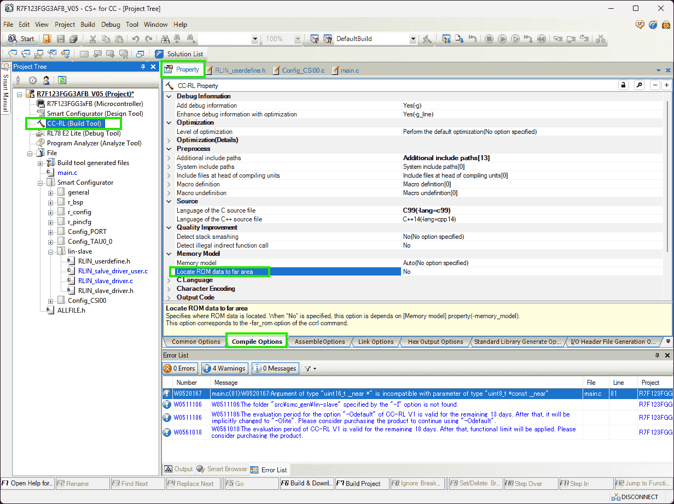Viewport: 674px width, 504px height.
Task: Expand the r_bsp folder node
Action: pos(51,202)
